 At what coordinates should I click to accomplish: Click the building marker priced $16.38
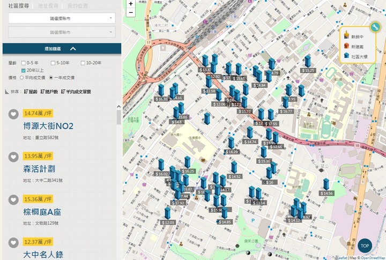pos(161,91)
